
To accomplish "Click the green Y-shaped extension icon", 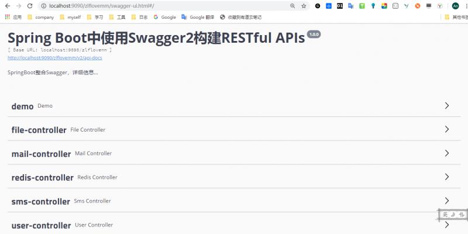I will [407, 6].
